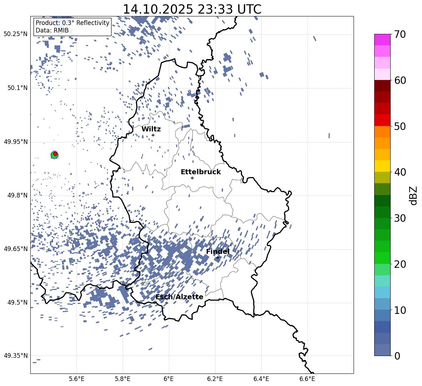Select the Findel station label
This screenshot has height=386, width=422.
pos(218,251)
